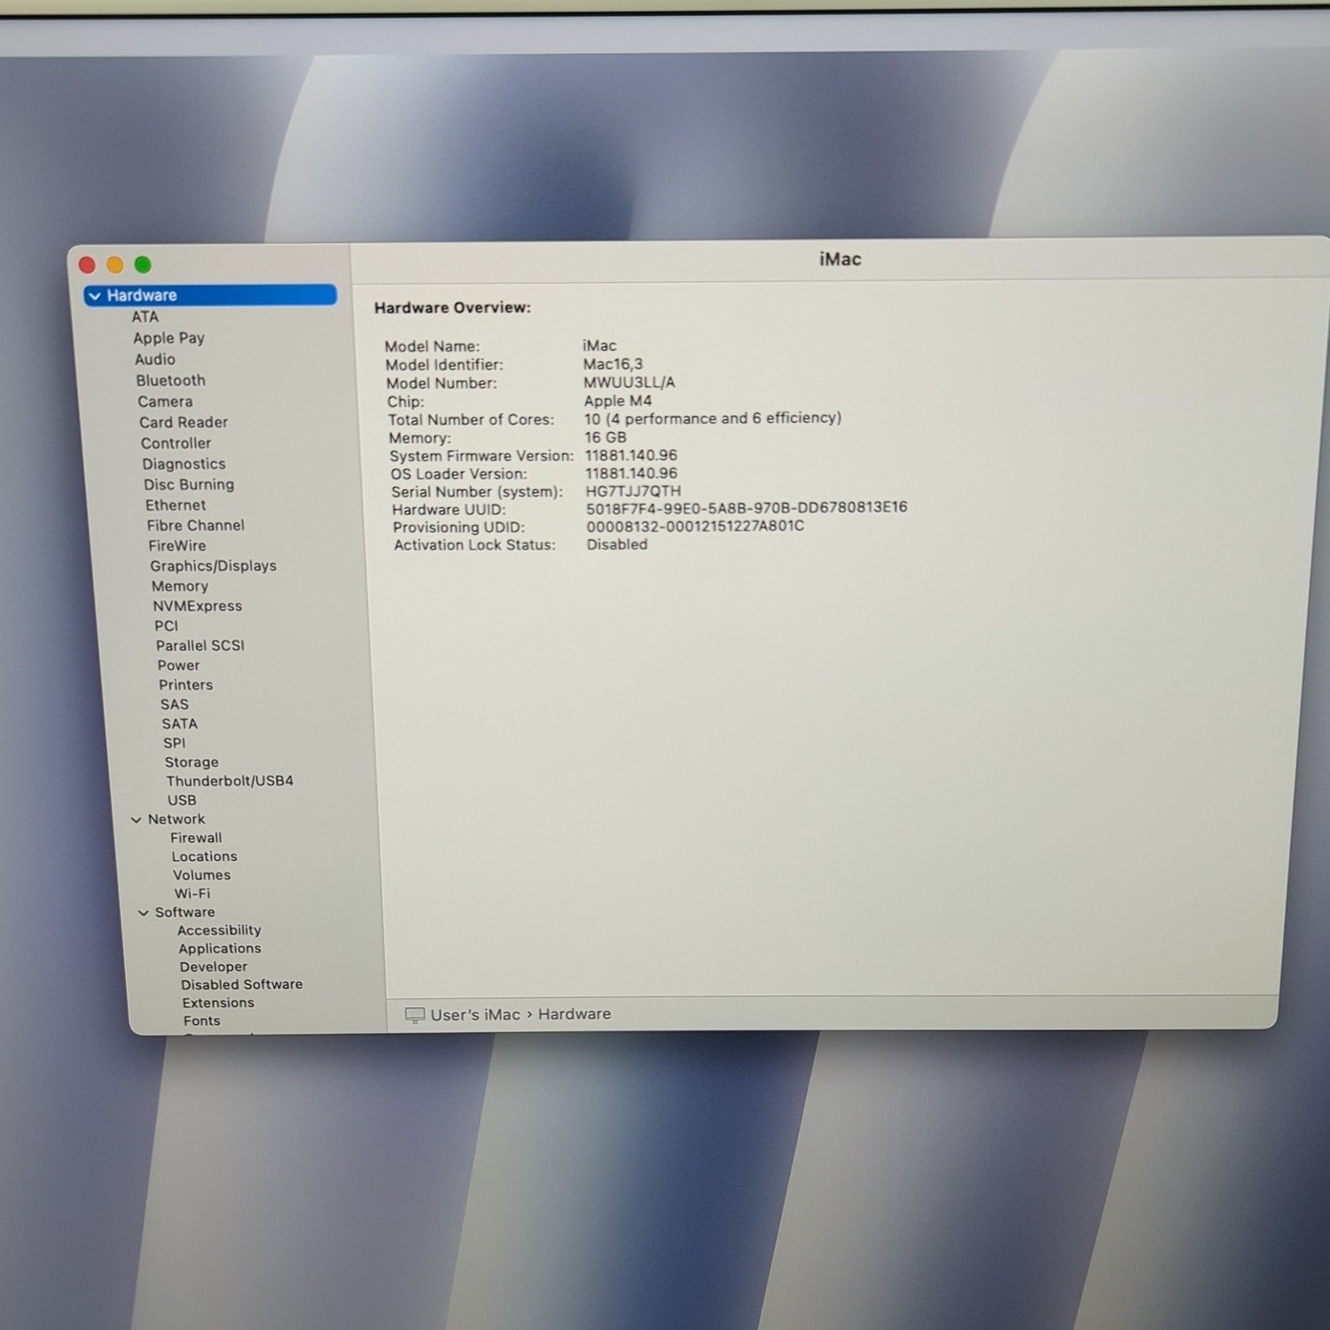Collapse the Software section chevron
Viewport: 1330px width, 1330px height.
click(144, 913)
